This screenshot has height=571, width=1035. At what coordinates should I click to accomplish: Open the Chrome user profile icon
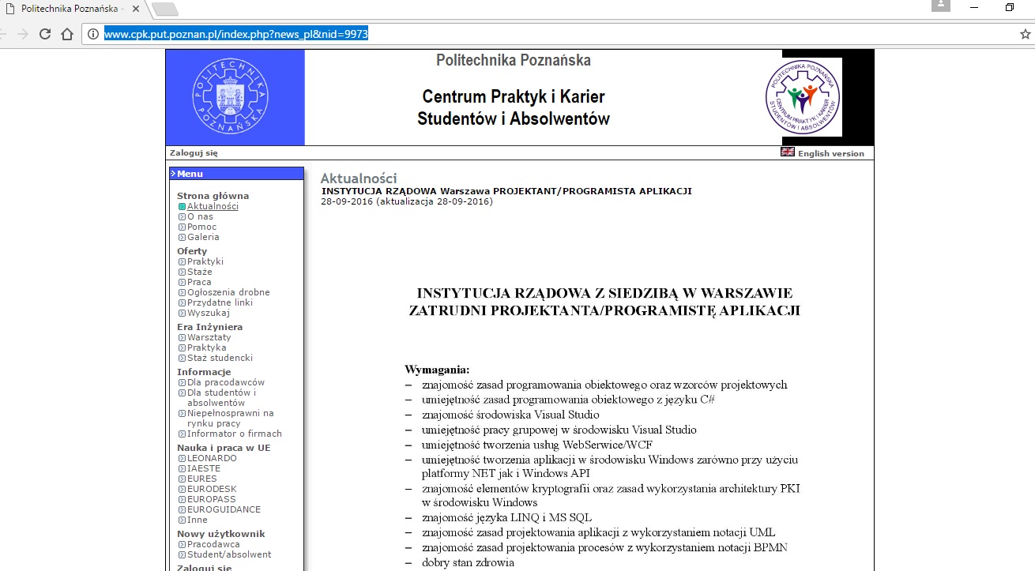[940, 6]
